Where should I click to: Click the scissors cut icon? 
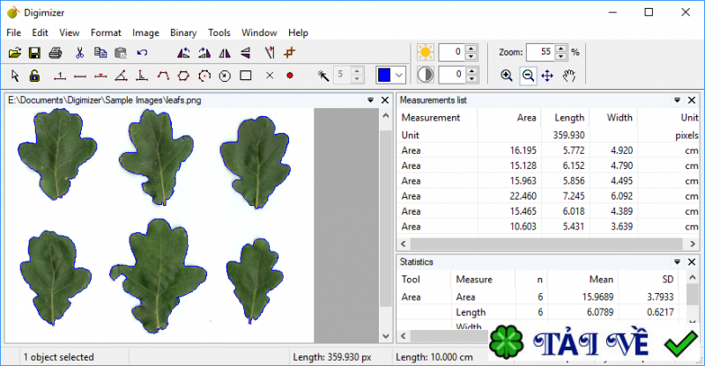point(79,53)
